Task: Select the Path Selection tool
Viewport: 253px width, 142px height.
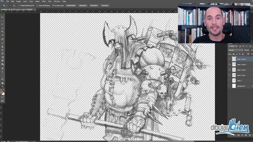Action: [2, 76]
